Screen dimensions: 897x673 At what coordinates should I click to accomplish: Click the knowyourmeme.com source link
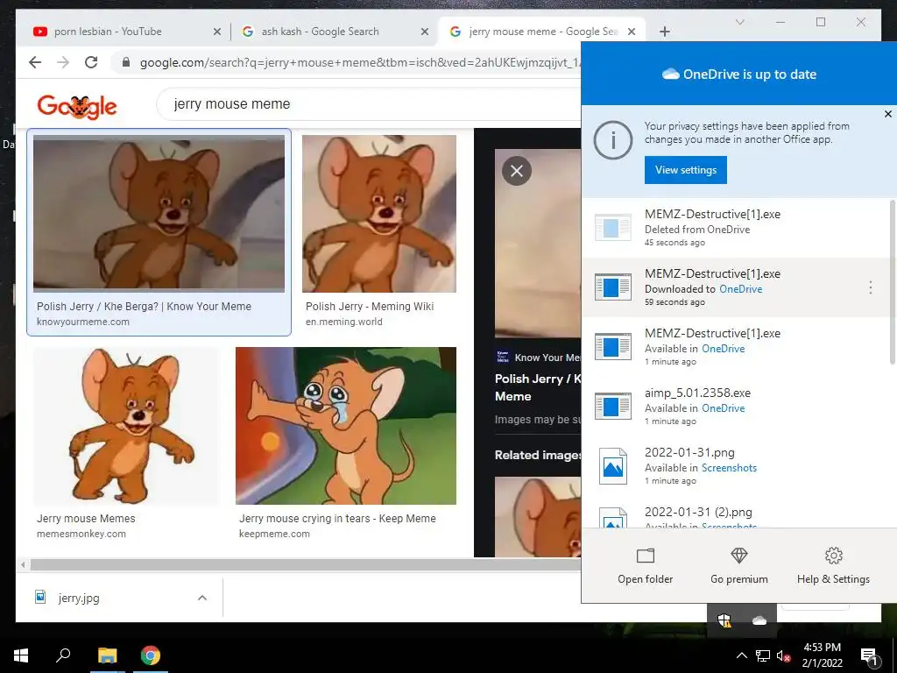[x=83, y=322]
